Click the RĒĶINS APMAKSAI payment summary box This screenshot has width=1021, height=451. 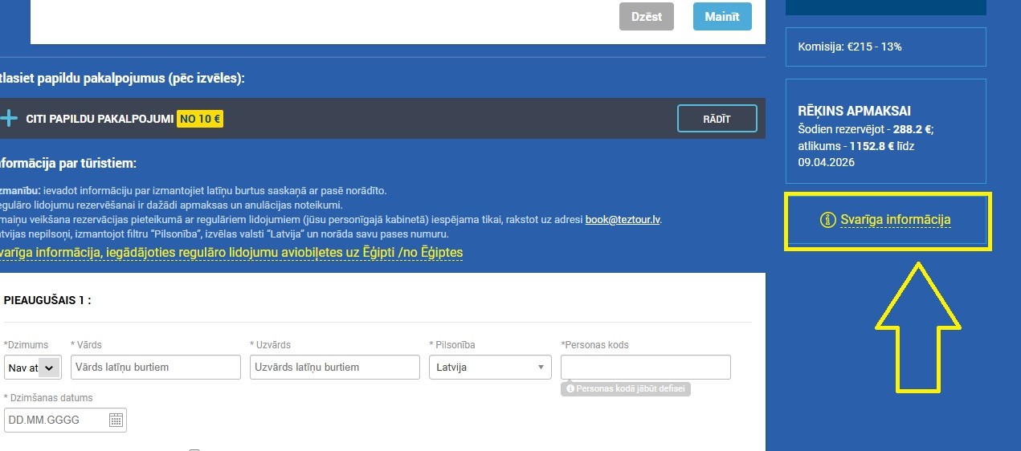click(x=885, y=132)
